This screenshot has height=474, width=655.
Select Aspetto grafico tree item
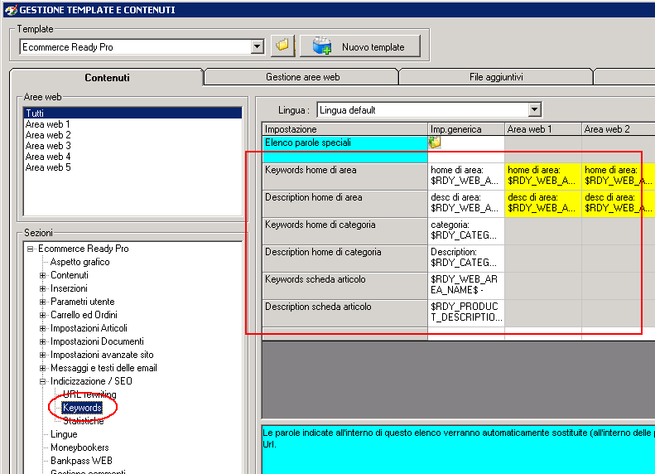pyautogui.click(x=79, y=262)
